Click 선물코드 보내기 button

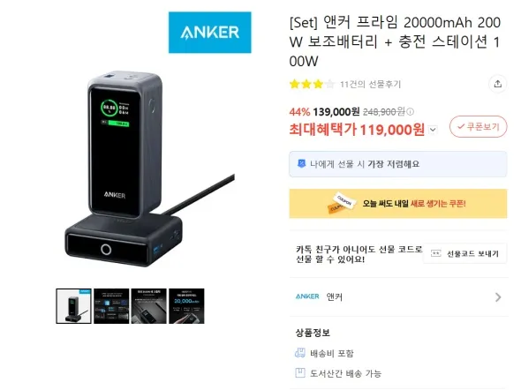pos(465,253)
